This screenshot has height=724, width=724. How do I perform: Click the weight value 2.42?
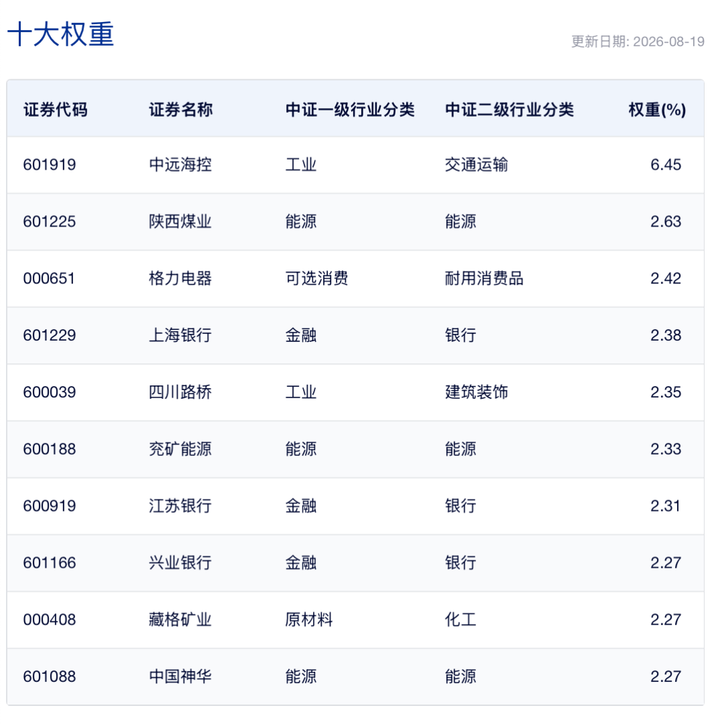[x=666, y=278]
